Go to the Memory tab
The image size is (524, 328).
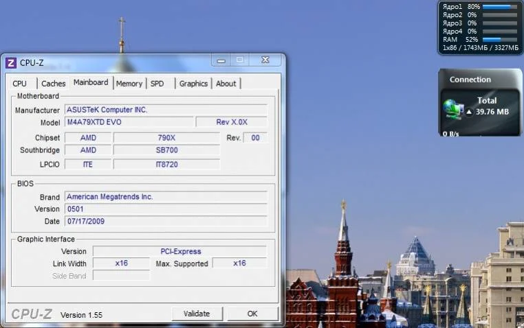pos(129,84)
